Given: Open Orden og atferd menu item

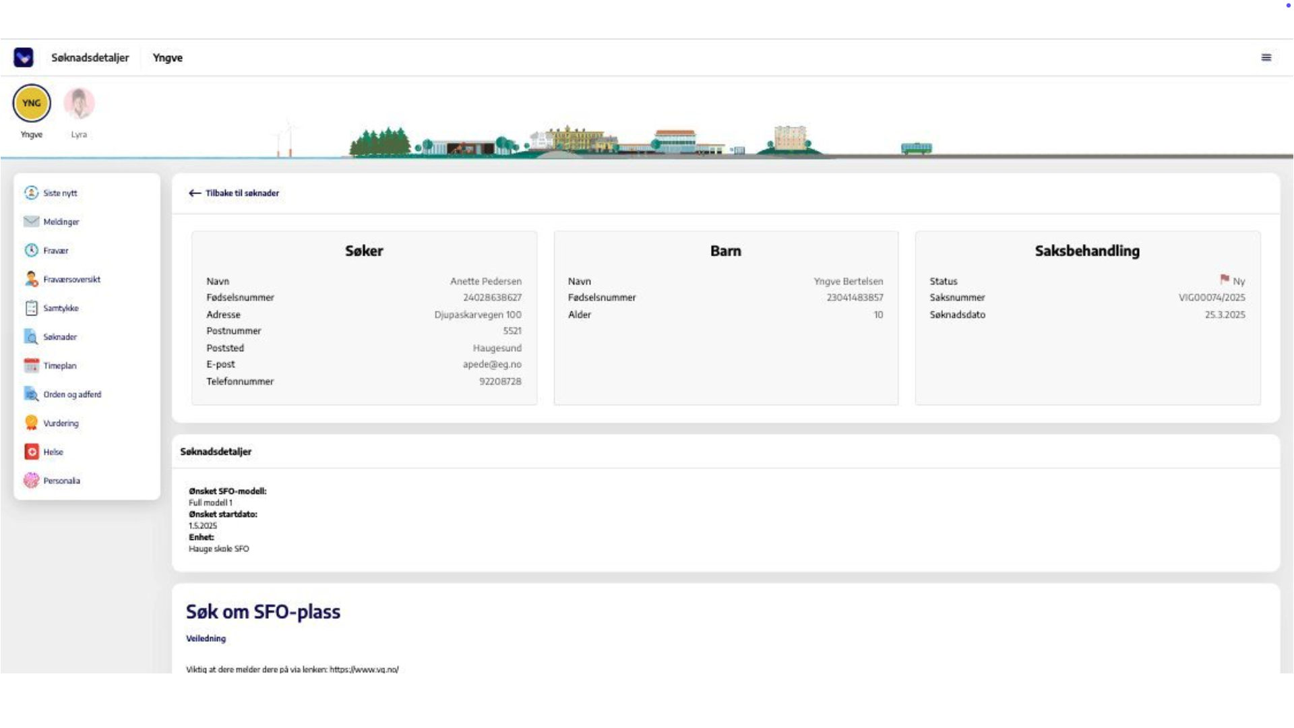Looking at the screenshot, I should point(72,394).
